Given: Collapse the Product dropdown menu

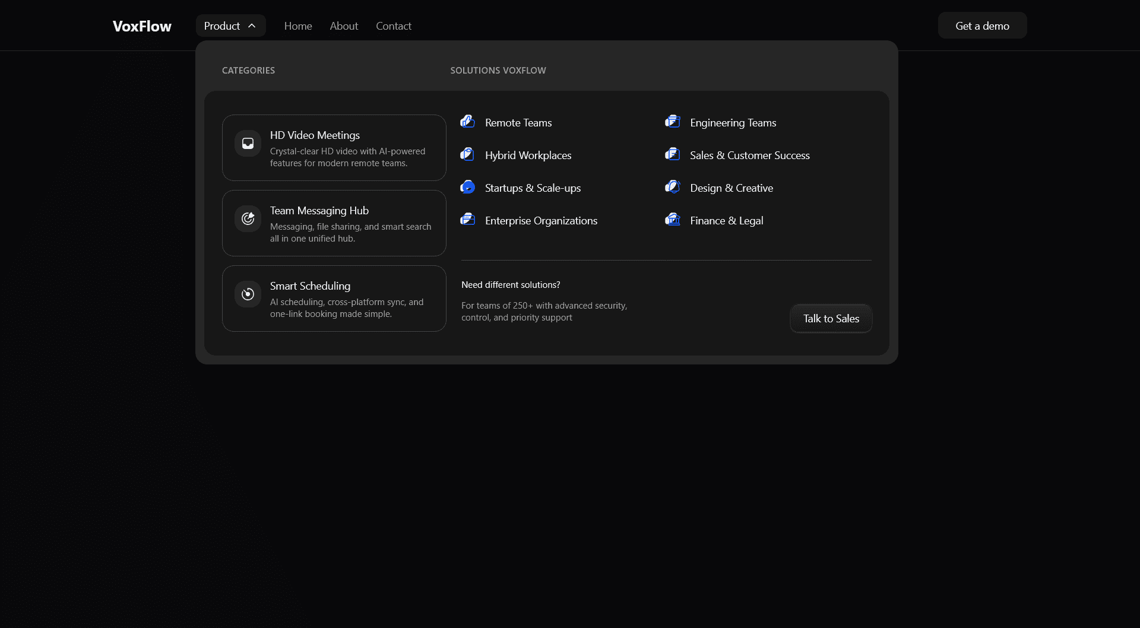Looking at the screenshot, I should pyautogui.click(x=230, y=26).
